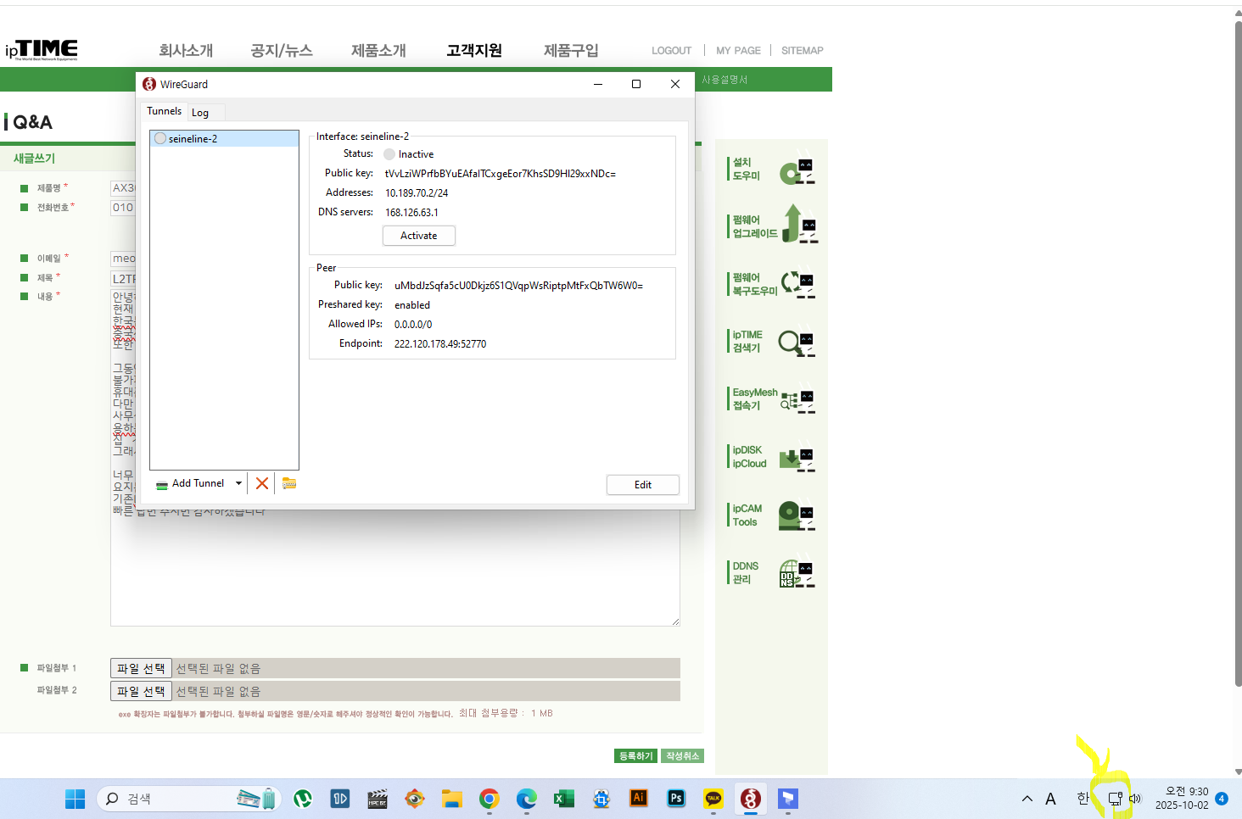Click 파일 선택 for 파일첨부 1
The width and height of the screenshot is (1242, 819).
[141, 669]
